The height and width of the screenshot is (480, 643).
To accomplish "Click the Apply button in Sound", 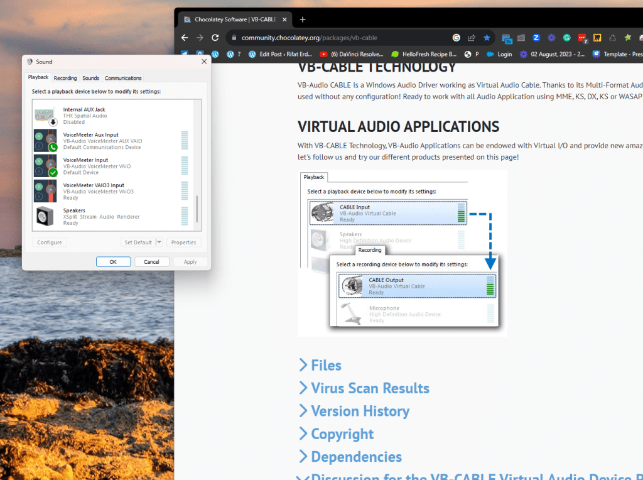I will 190,262.
